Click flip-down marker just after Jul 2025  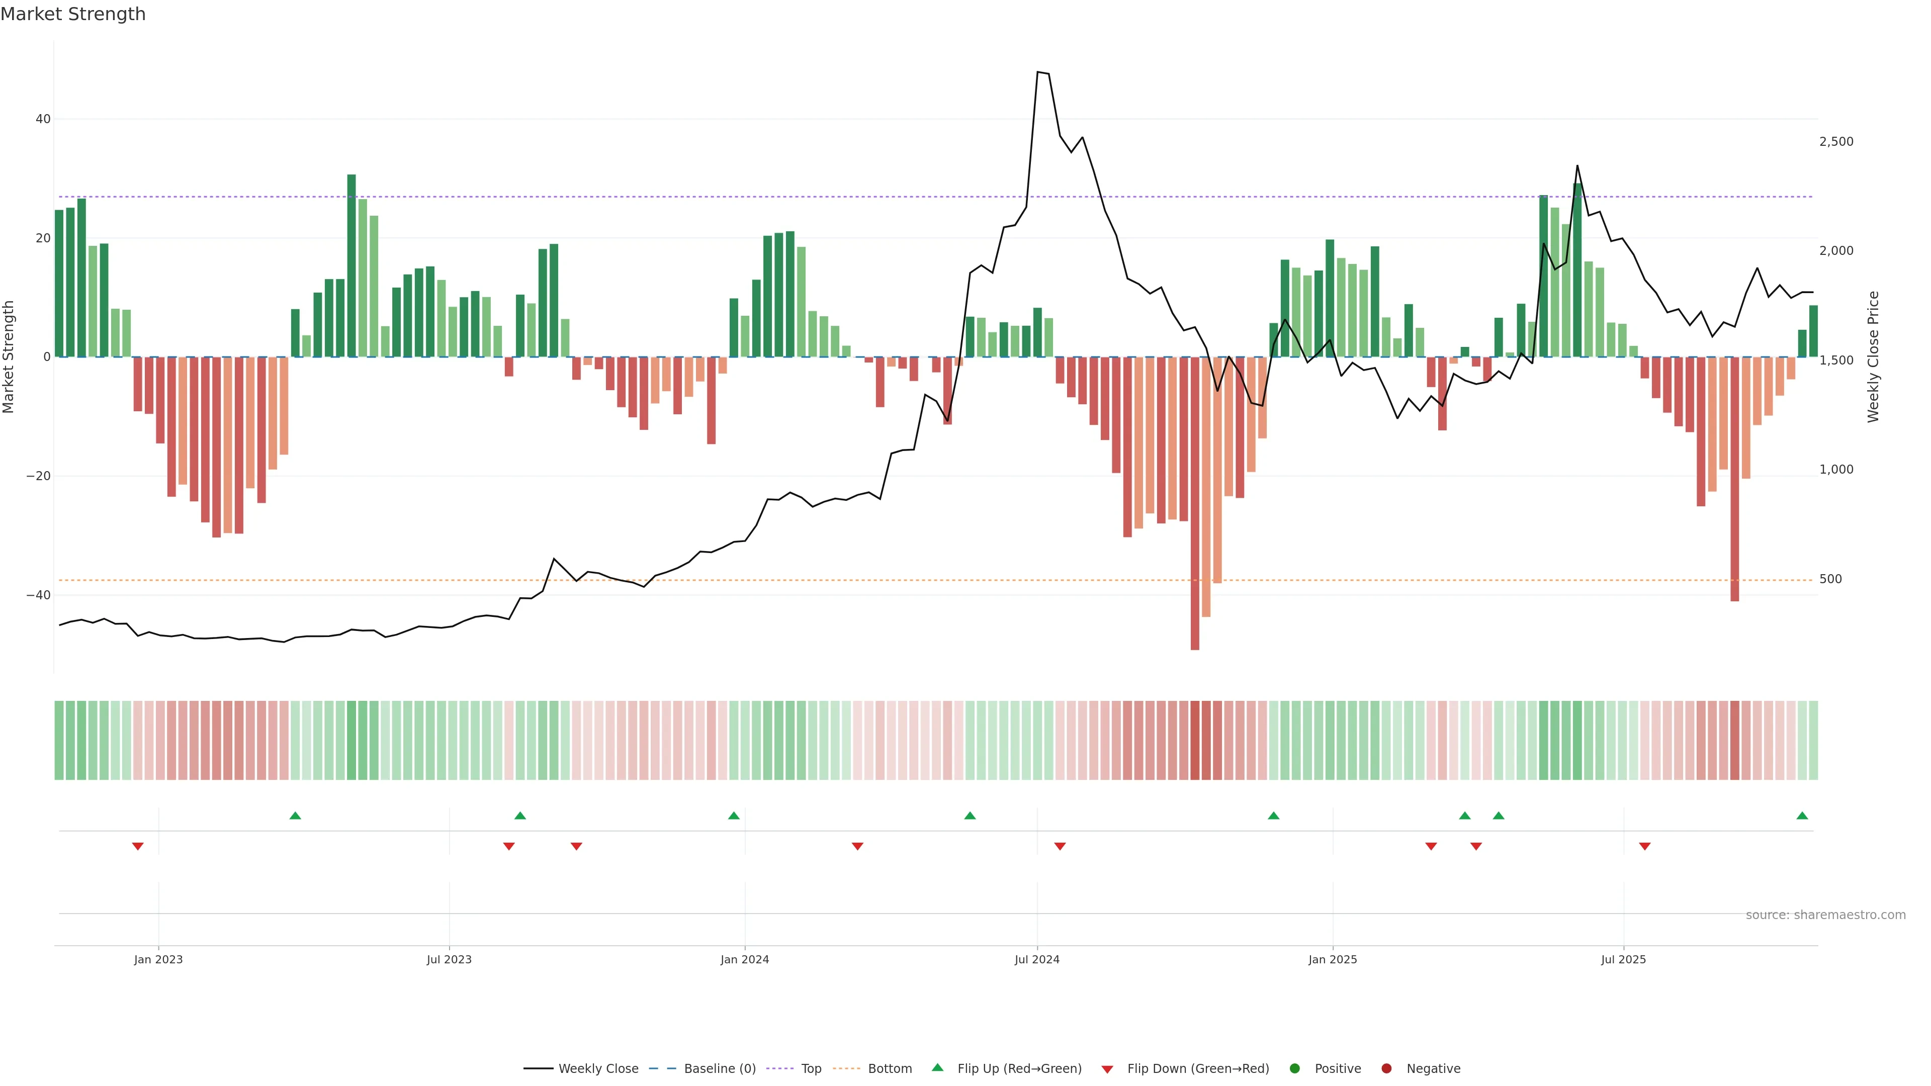pyautogui.click(x=1645, y=846)
